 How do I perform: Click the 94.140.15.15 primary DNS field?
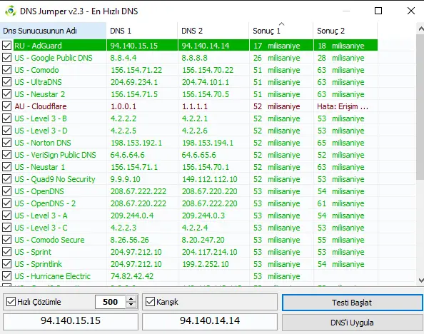(71, 322)
